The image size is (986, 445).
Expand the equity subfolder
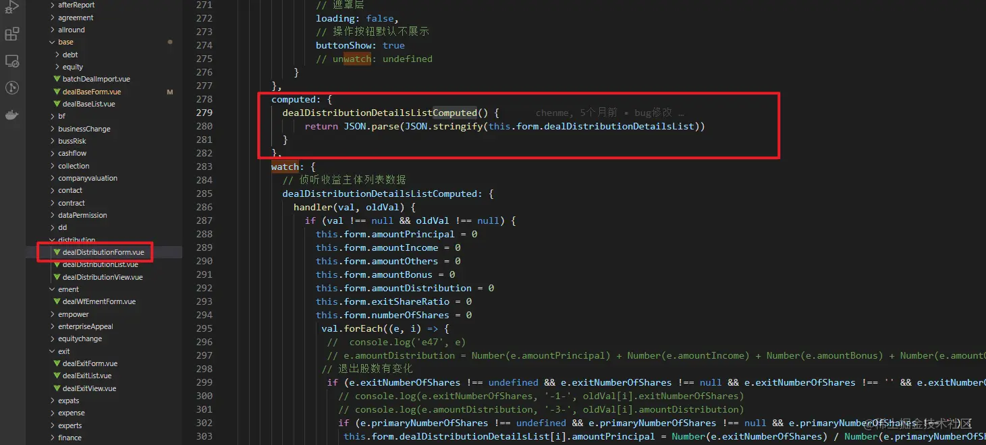point(73,67)
